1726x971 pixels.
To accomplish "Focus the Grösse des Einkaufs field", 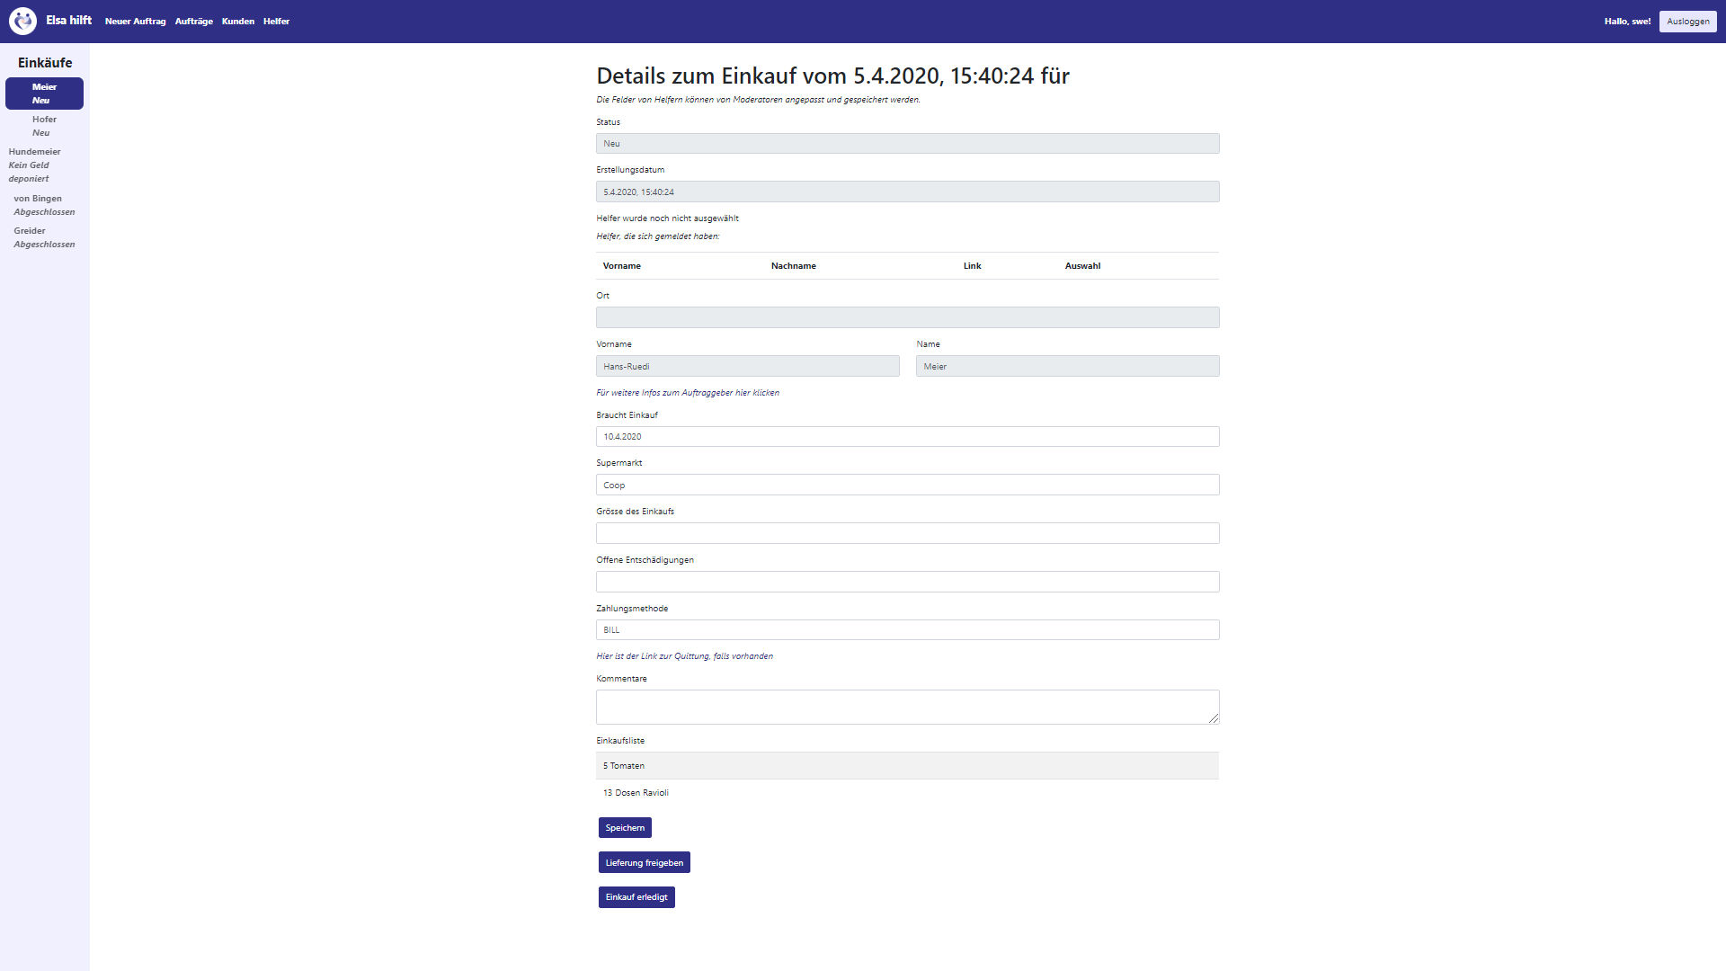I will pos(907,533).
